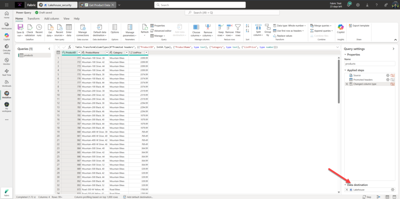Click the query Name field containing products

[370, 63]
